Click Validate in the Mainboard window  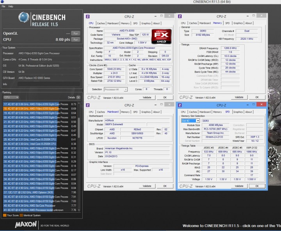pos(147,186)
